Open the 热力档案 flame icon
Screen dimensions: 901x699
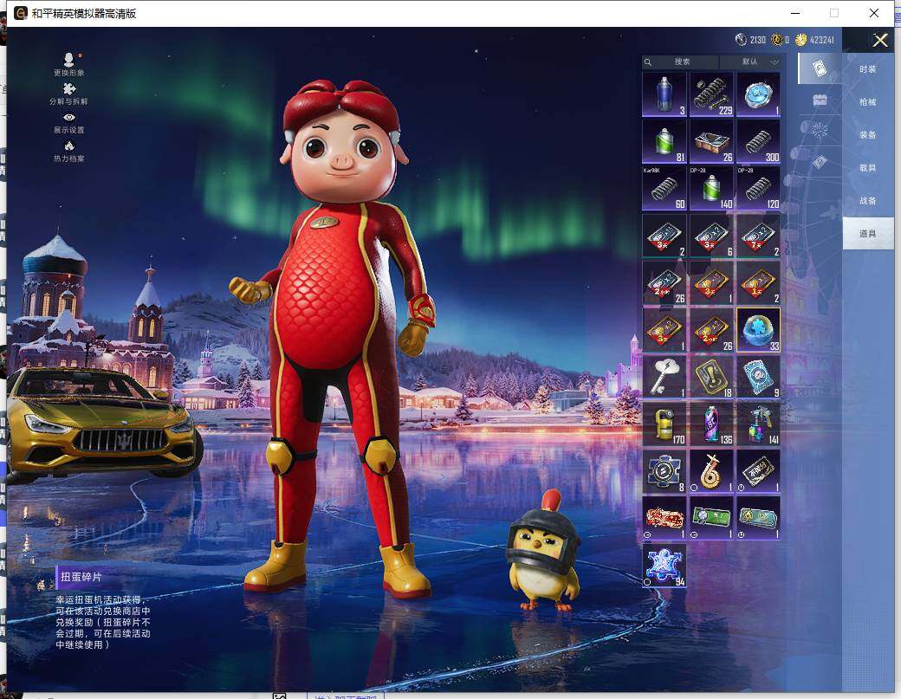[x=69, y=151]
